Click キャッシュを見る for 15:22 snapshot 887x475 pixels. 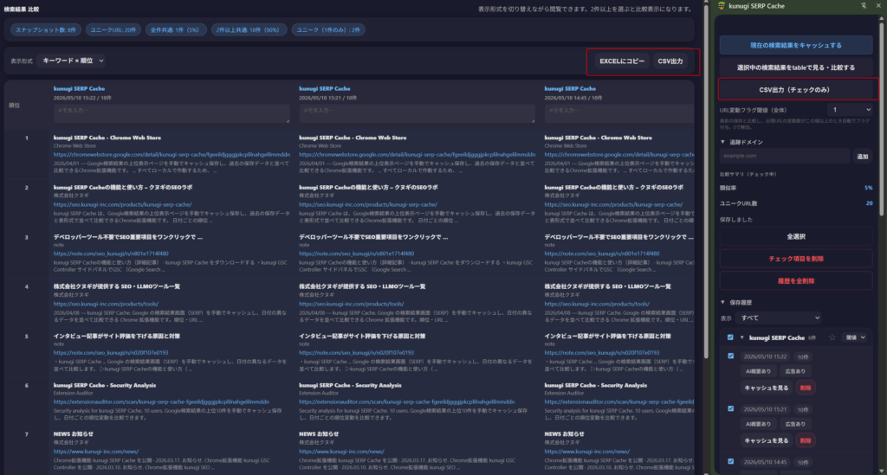click(x=767, y=388)
